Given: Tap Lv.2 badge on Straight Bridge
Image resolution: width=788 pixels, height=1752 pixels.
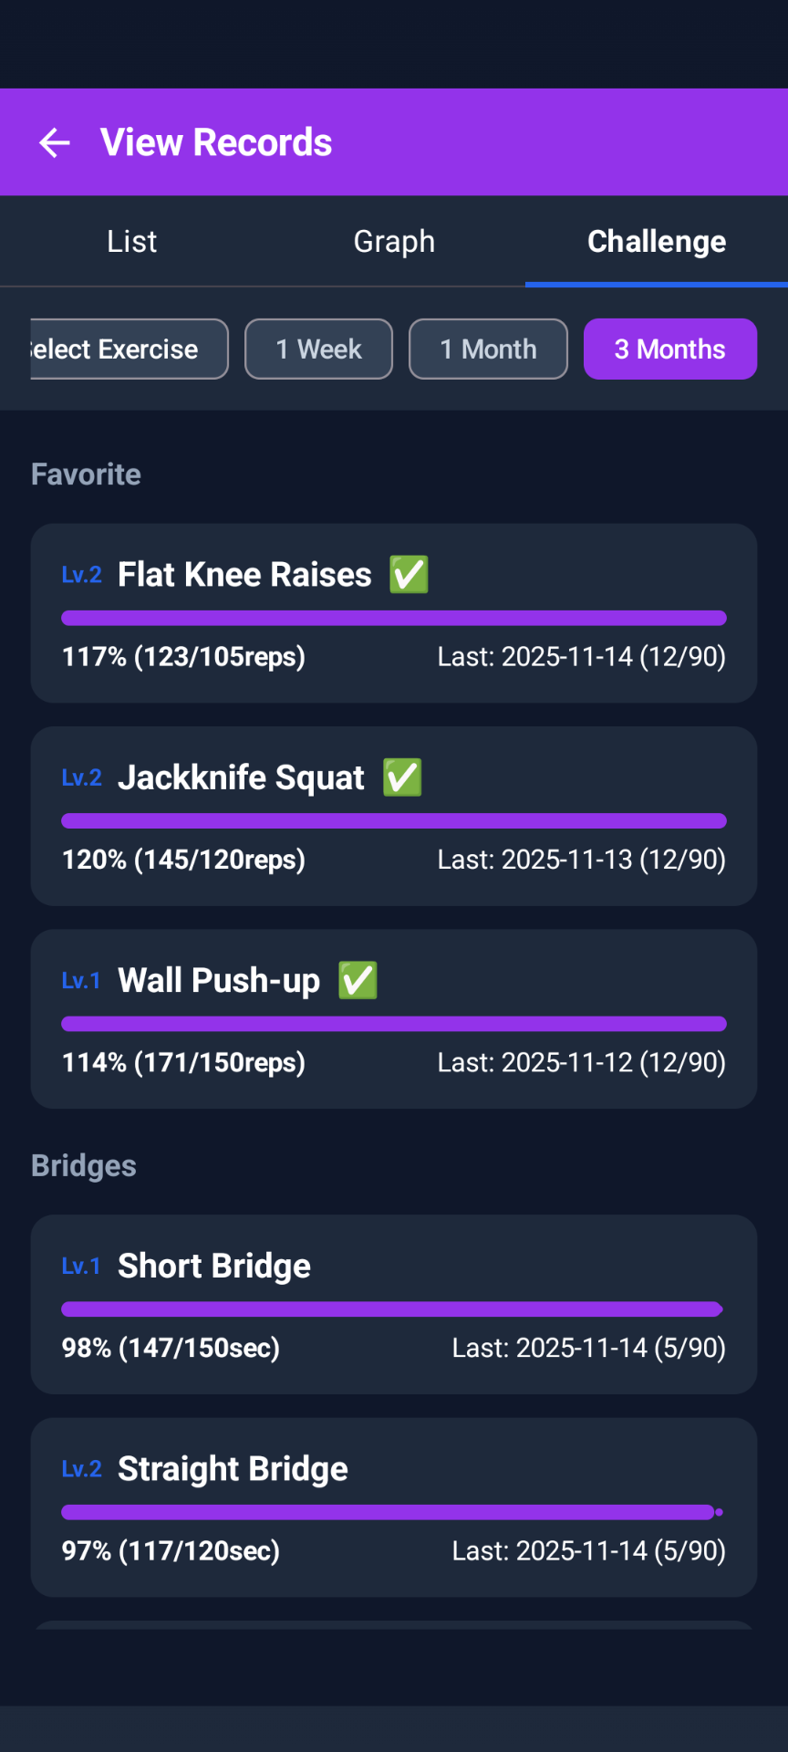Looking at the screenshot, I should click(x=82, y=1469).
